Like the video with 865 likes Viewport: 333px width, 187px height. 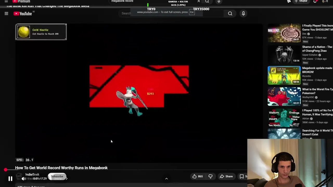[198, 176]
